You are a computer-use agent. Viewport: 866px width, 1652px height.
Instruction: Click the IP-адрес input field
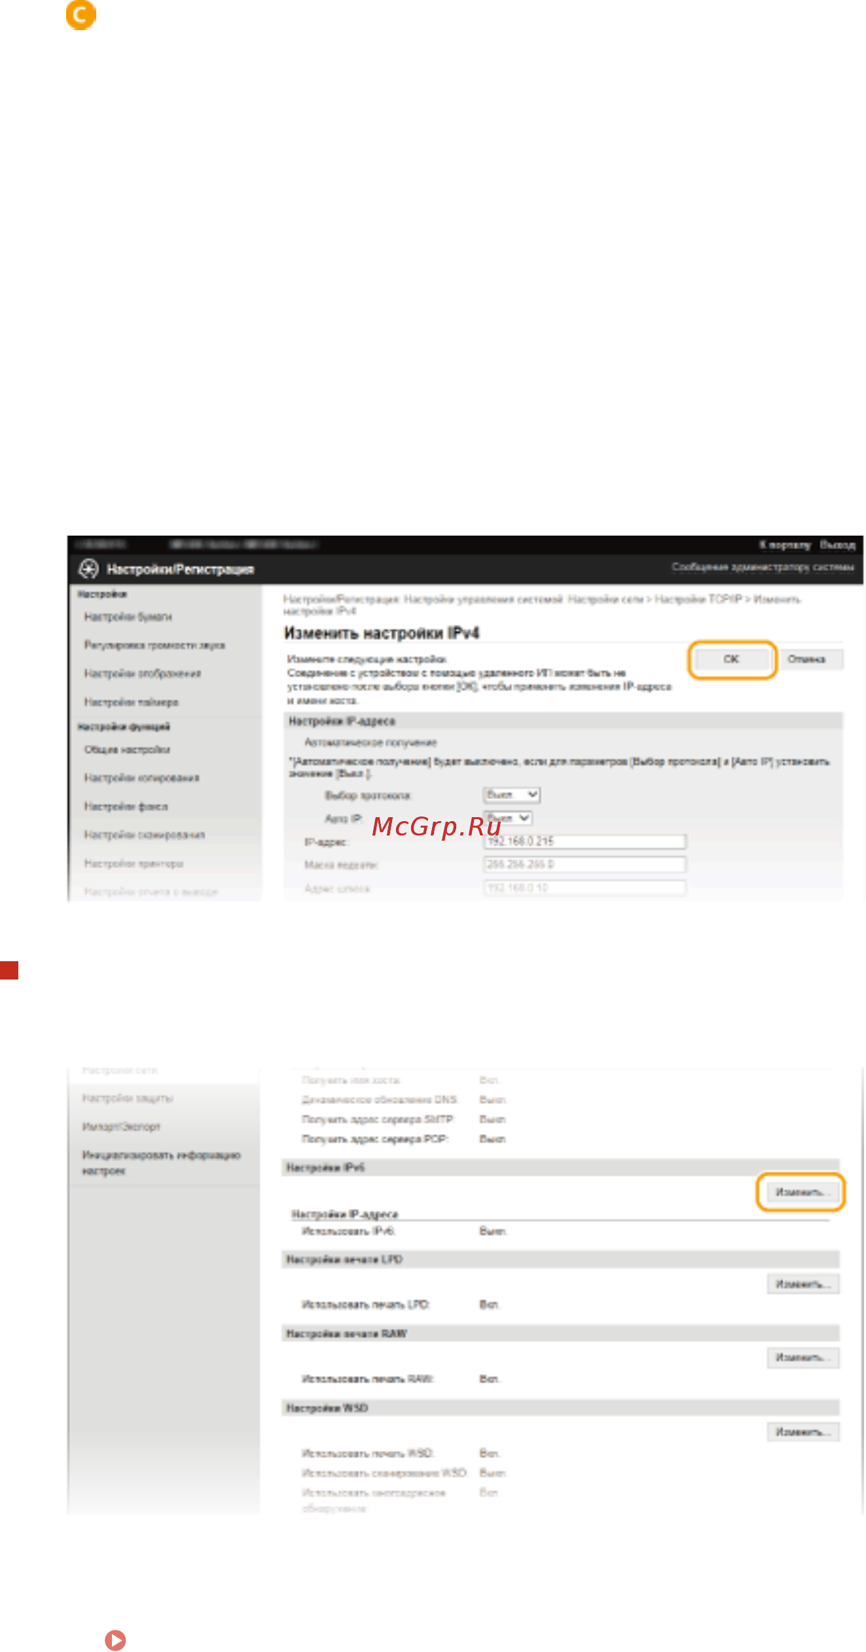[585, 841]
